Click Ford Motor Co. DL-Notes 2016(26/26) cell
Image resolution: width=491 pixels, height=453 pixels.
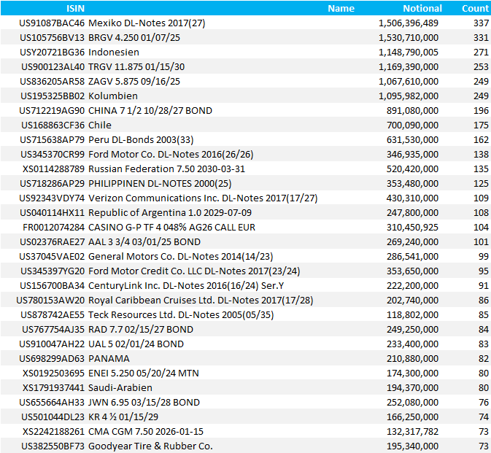click(171, 155)
